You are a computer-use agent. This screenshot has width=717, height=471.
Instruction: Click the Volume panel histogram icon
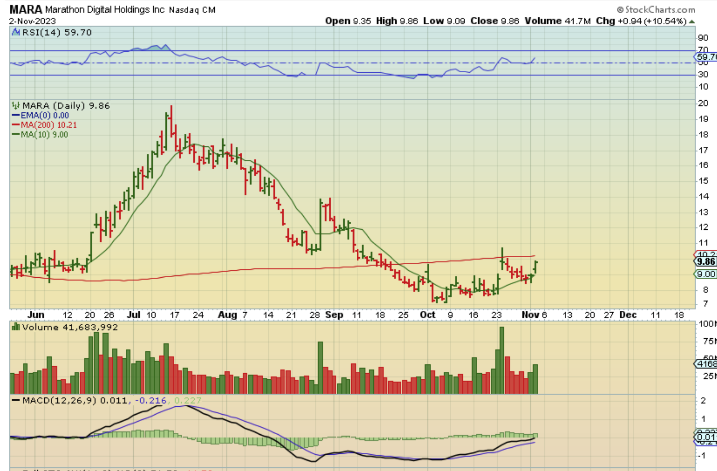[16, 327]
